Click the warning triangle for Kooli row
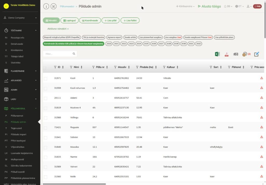 (262, 78)
